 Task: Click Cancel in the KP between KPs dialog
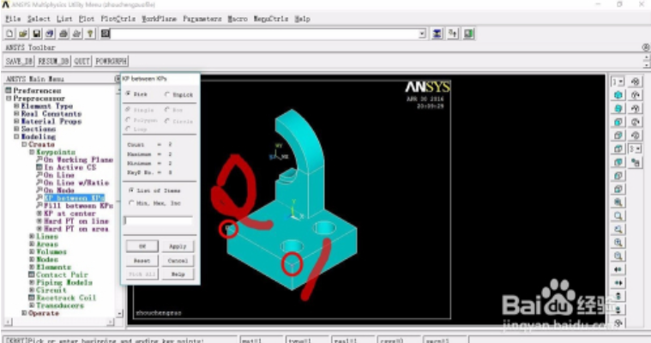[x=178, y=261]
